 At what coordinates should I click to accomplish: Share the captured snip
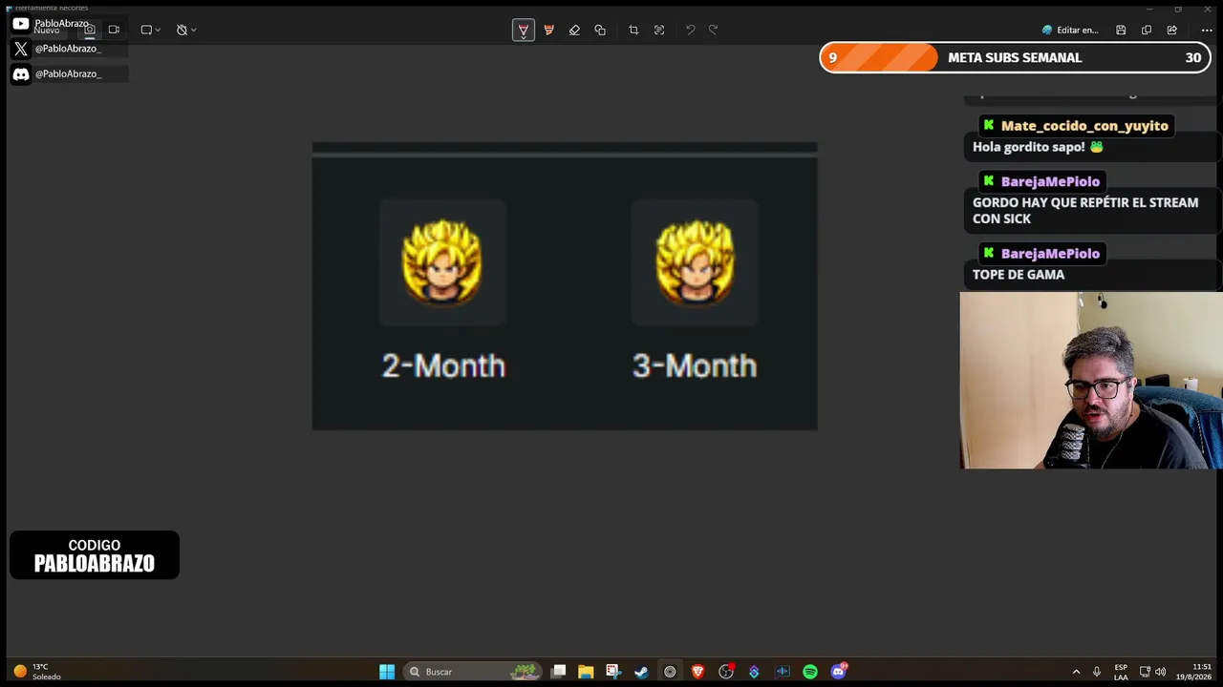pyautogui.click(x=1171, y=30)
